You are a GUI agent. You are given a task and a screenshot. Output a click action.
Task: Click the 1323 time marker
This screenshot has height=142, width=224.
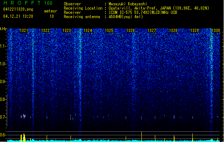[67, 31]
